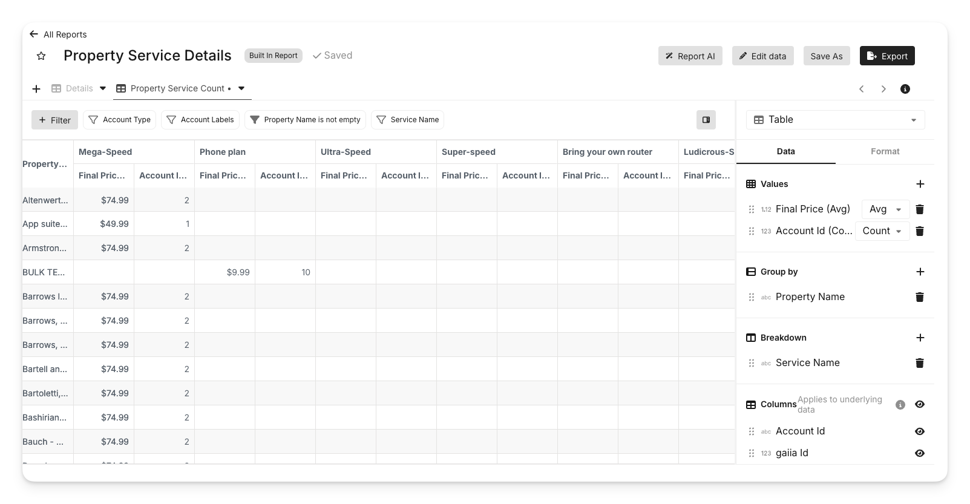Open the Count aggregation dropdown

(882, 231)
